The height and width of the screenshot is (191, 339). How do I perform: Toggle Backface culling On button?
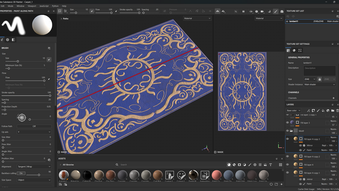pos(21,173)
